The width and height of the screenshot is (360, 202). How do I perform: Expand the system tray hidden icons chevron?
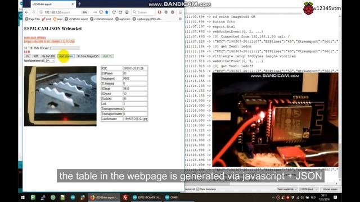(x=273, y=198)
